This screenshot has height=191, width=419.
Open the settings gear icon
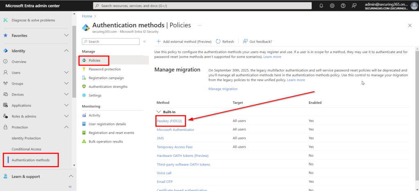pyautogui.click(x=332, y=6)
